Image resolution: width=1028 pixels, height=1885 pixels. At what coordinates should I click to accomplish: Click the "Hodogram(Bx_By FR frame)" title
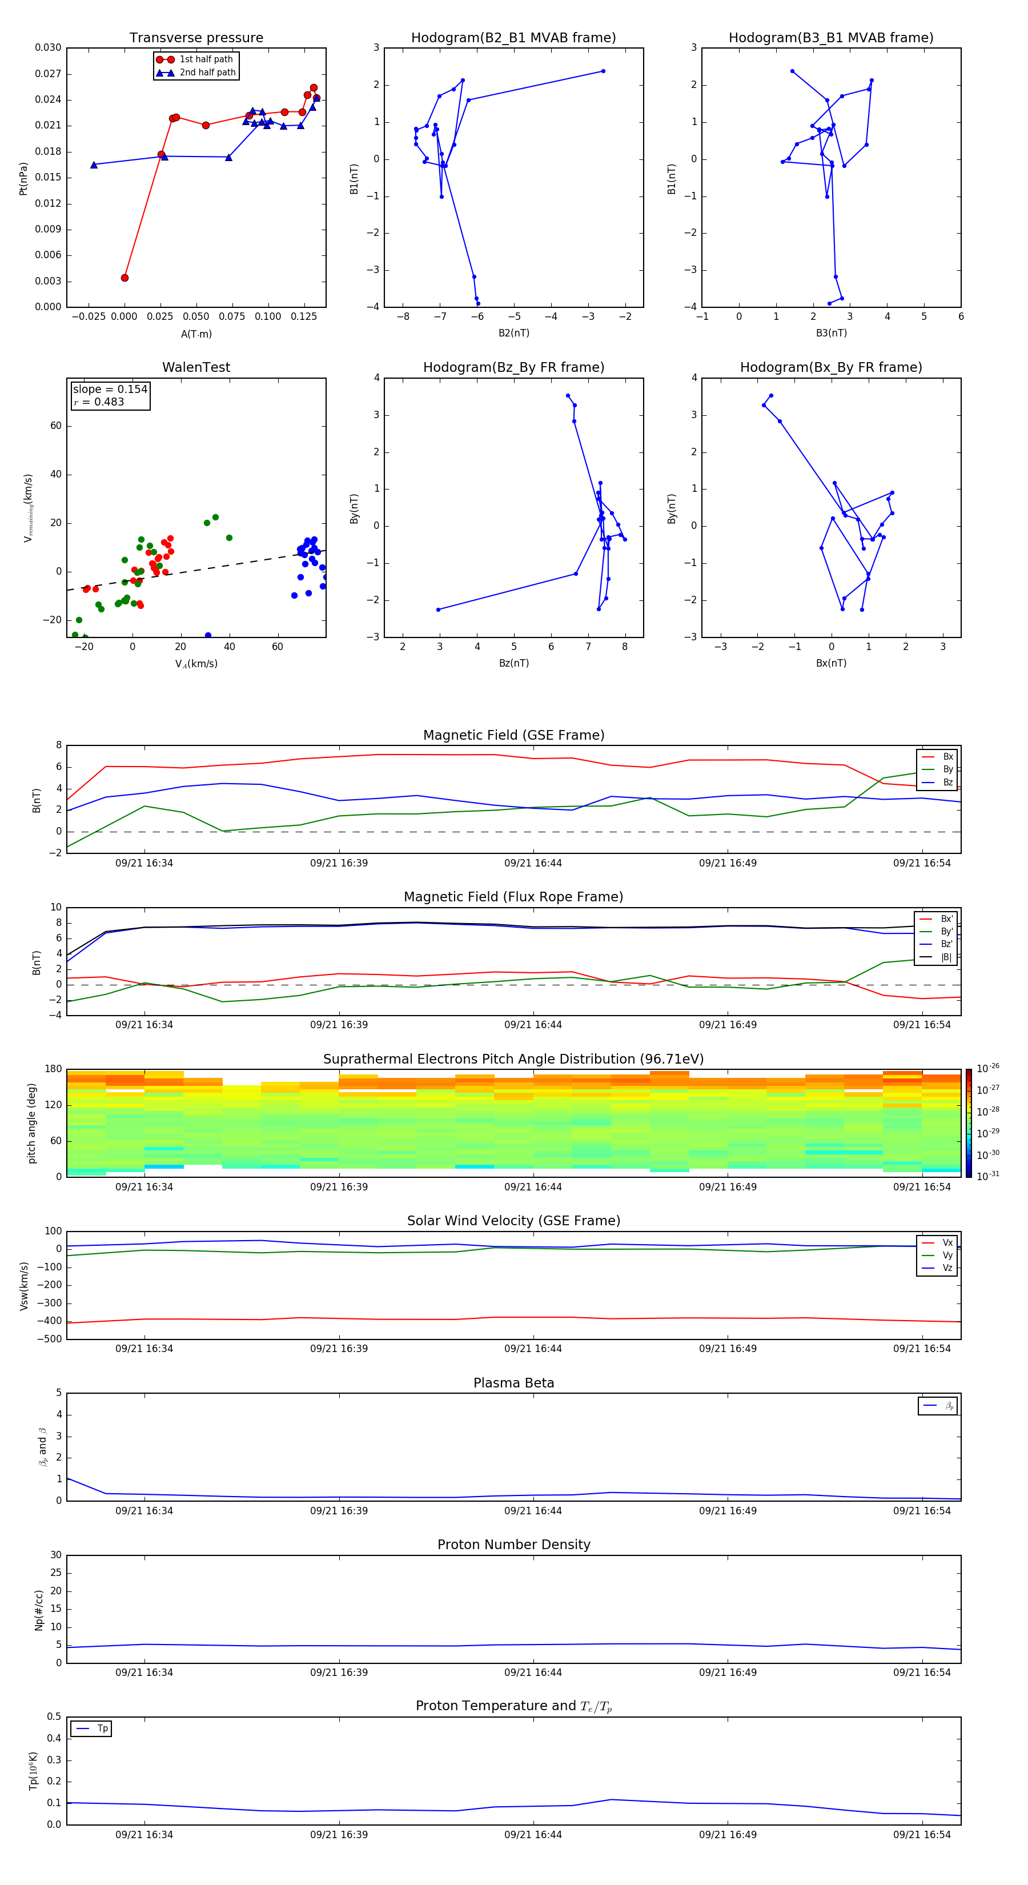coord(831,367)
